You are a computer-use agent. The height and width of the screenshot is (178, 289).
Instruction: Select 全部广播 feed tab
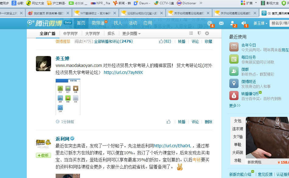click(47, 33)
